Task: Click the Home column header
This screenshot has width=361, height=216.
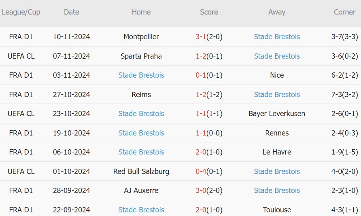Action: [x=141, y=12]
